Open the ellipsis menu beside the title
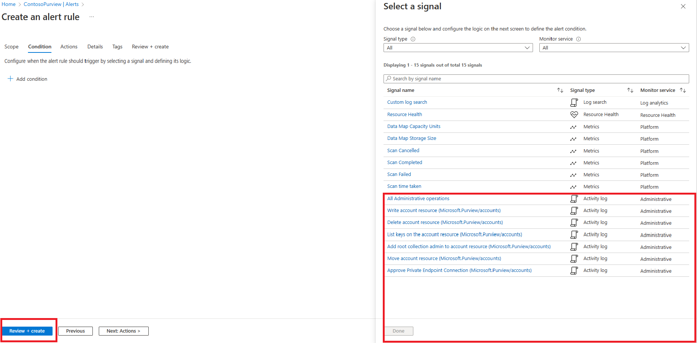 tap(92, 17)
